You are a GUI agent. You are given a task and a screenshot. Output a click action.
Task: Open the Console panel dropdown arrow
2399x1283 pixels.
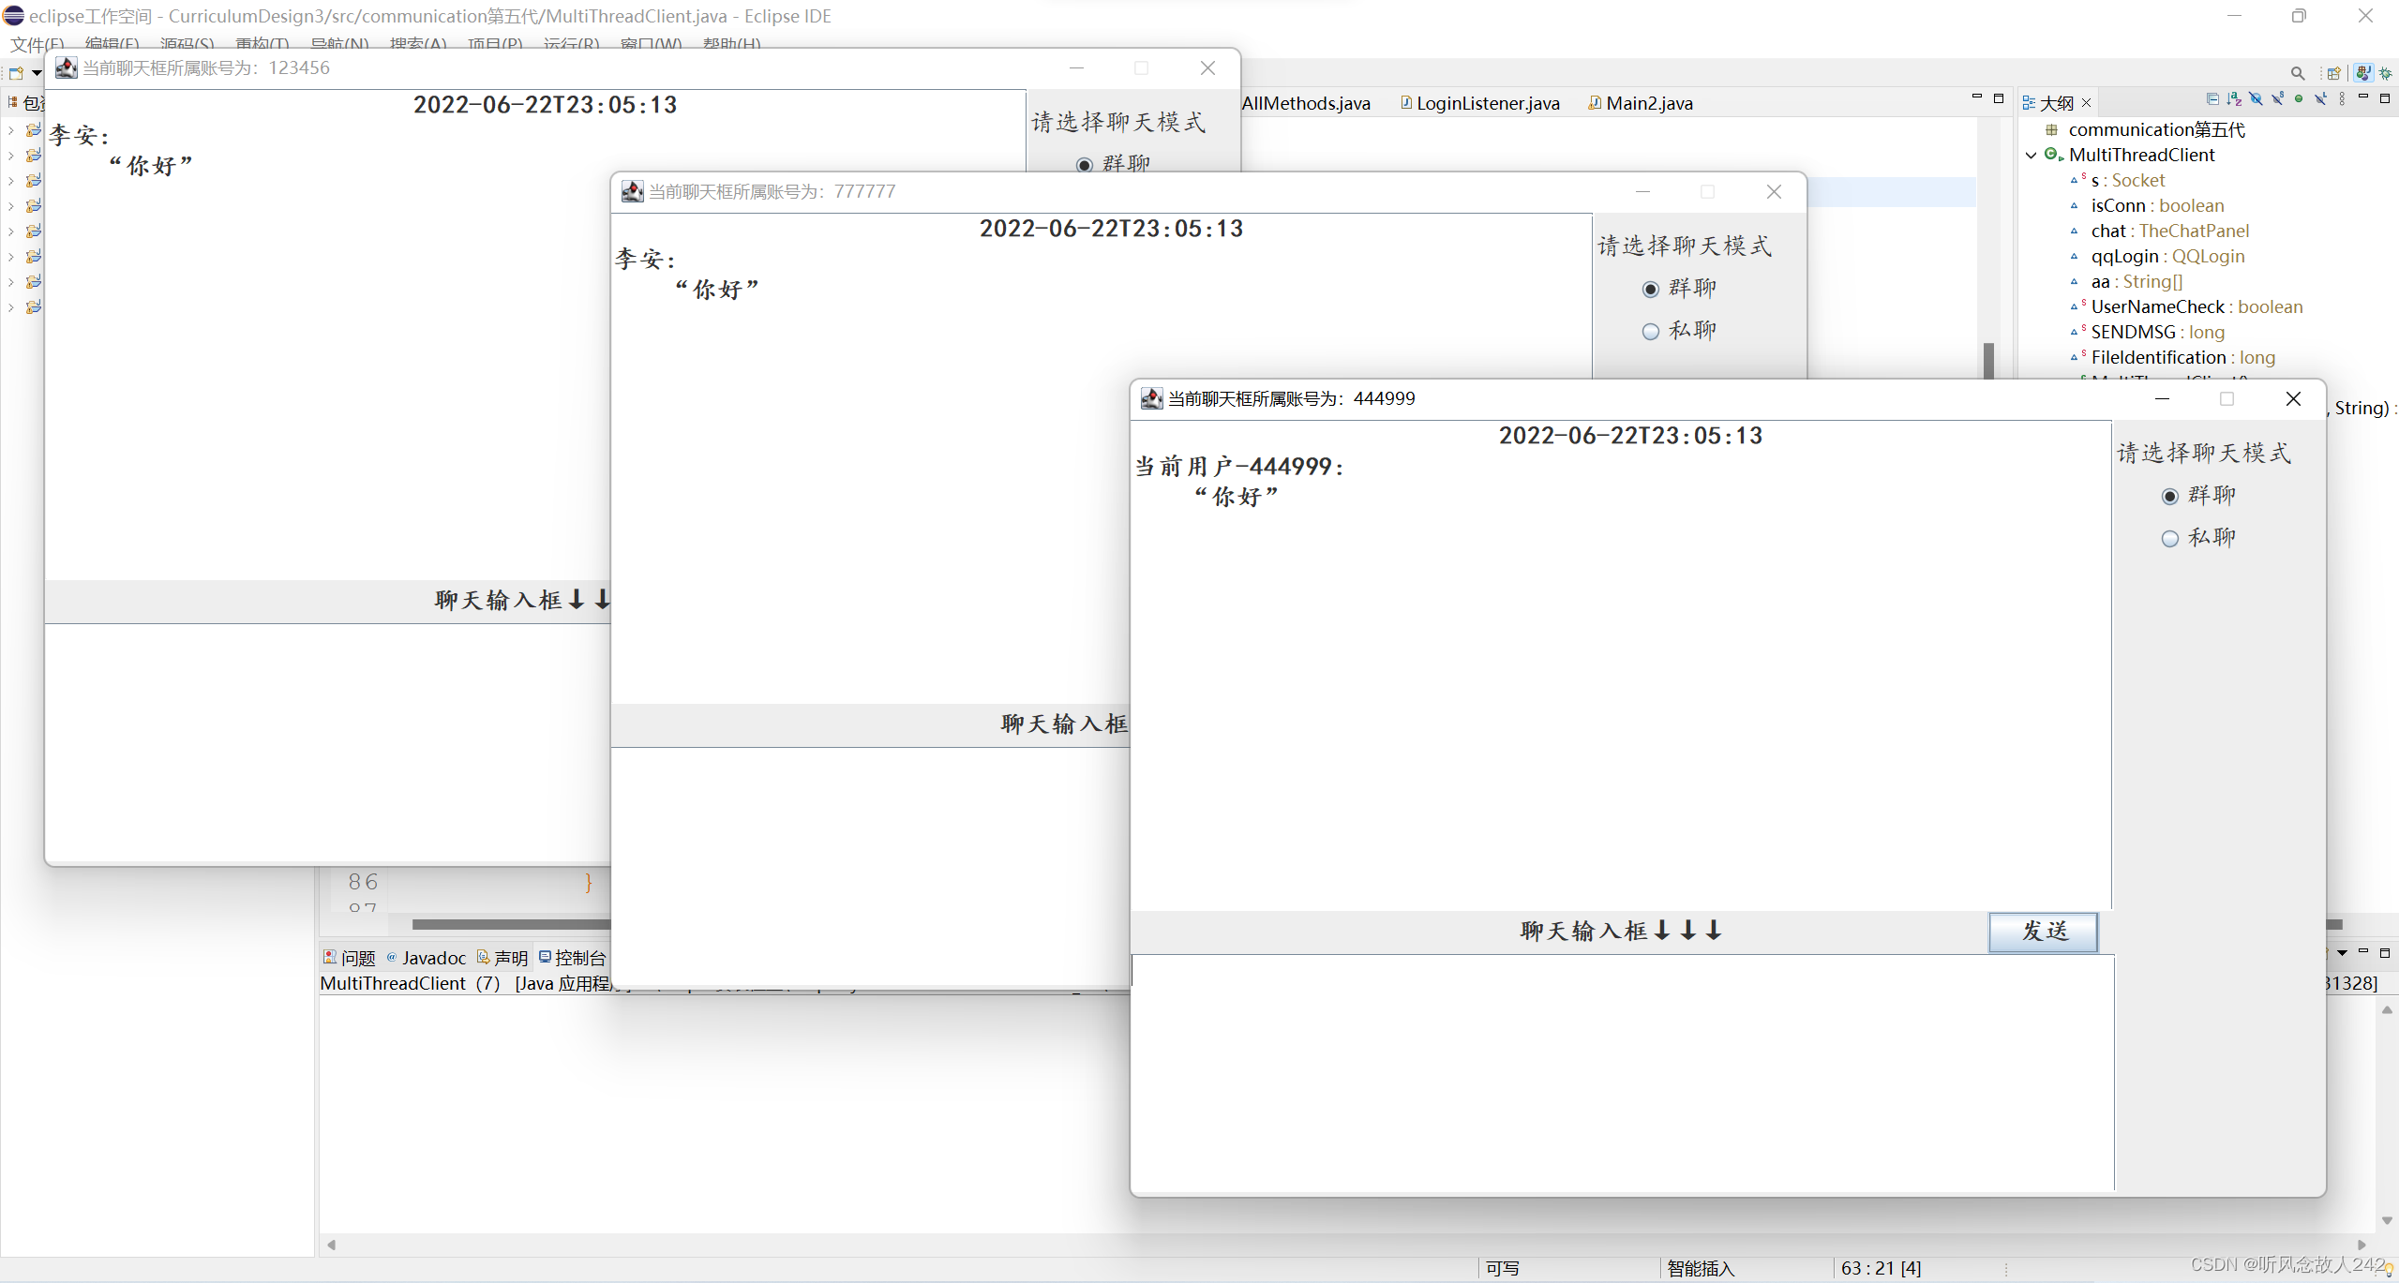[2342, 953]
